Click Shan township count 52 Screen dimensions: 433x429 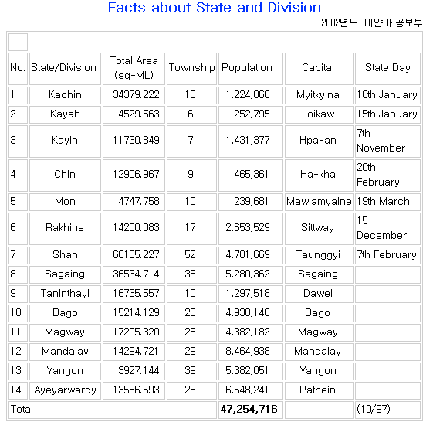click(x=191, y=255)
